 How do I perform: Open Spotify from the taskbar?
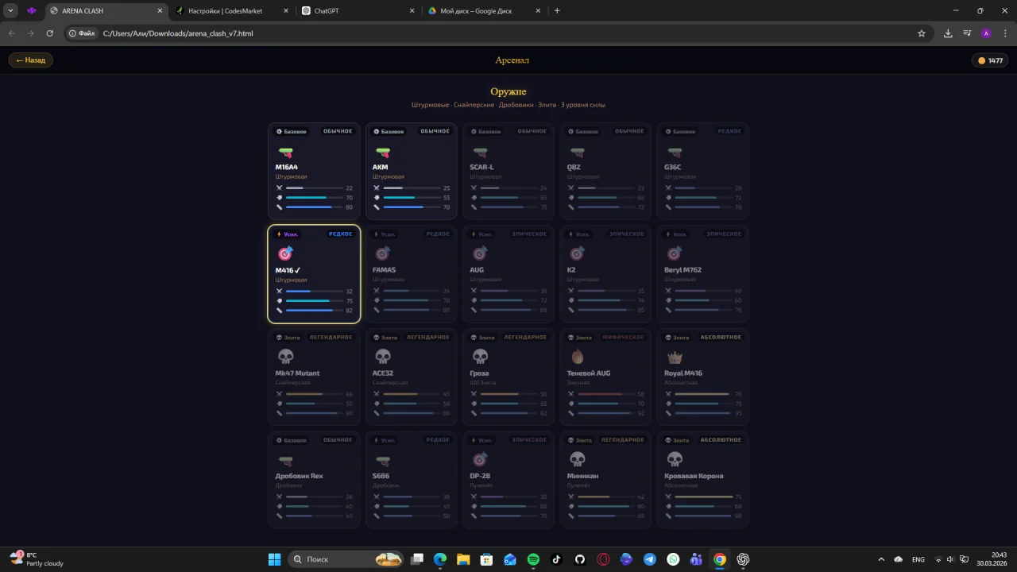click(x=533, y=559)
